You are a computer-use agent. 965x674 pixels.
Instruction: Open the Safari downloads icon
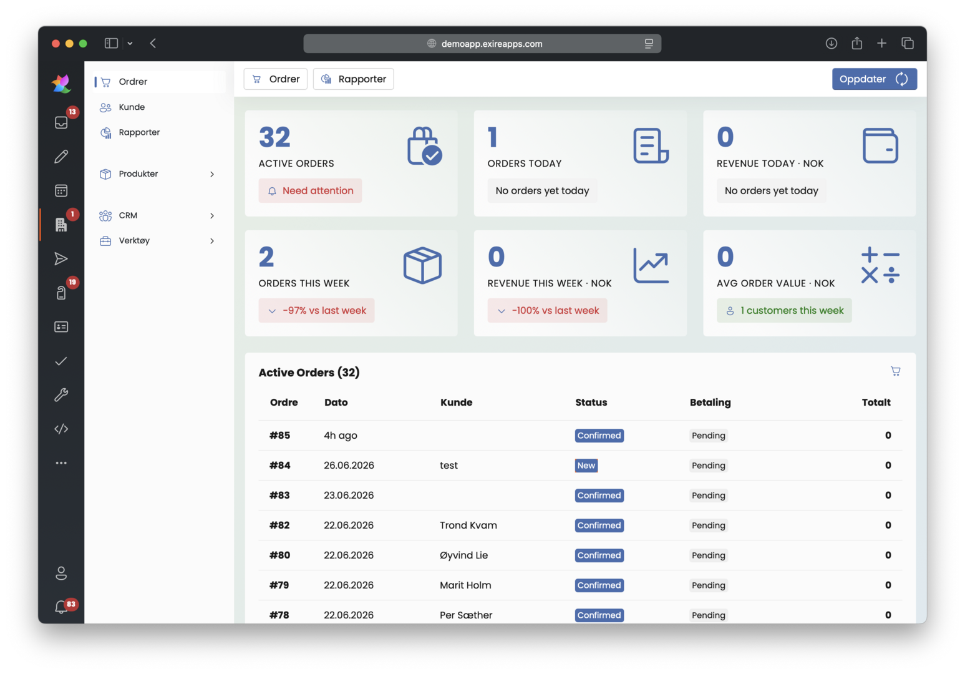pyautogui.click(x=832, y=43)
